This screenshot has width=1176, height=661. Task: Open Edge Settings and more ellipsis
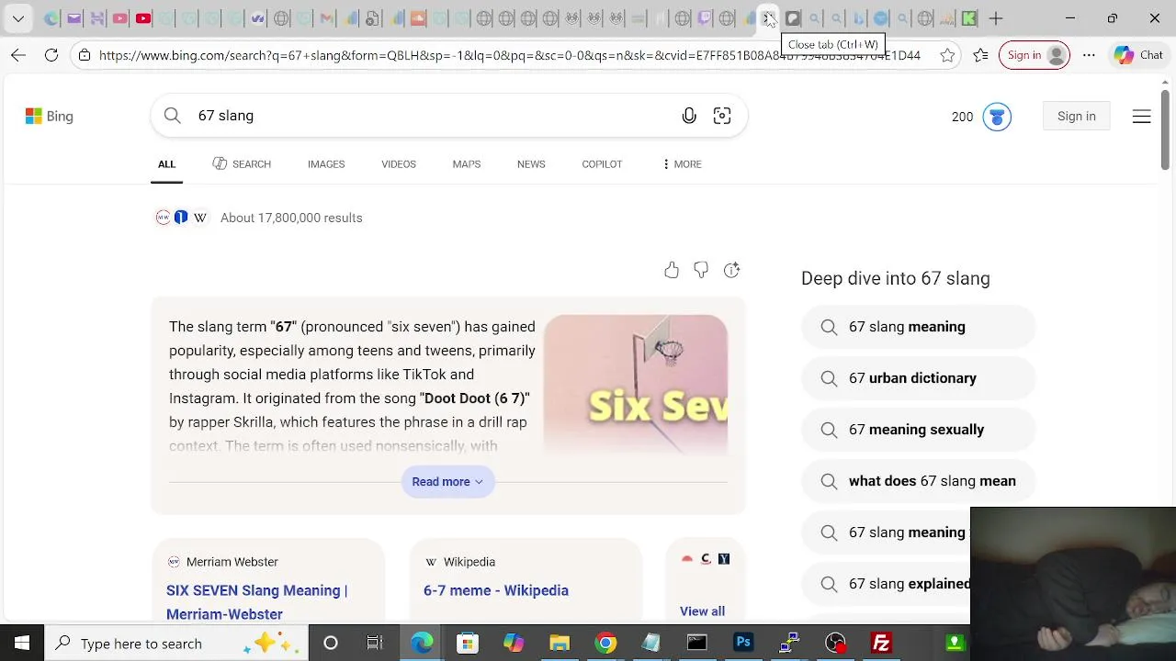coord(1089,55)
